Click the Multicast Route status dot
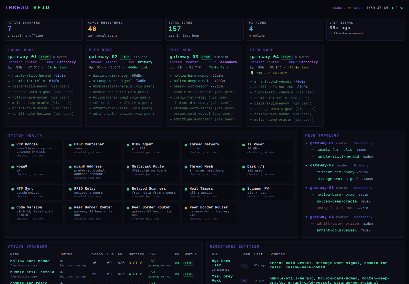The image size is (409, 284). [x=128, y=167]
